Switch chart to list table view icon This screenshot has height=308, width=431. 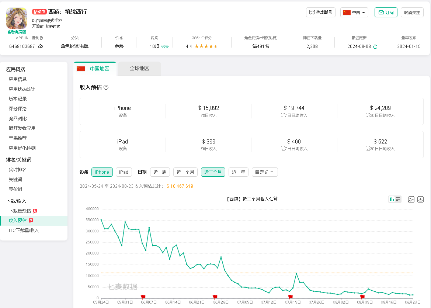(x=398, y=200)
